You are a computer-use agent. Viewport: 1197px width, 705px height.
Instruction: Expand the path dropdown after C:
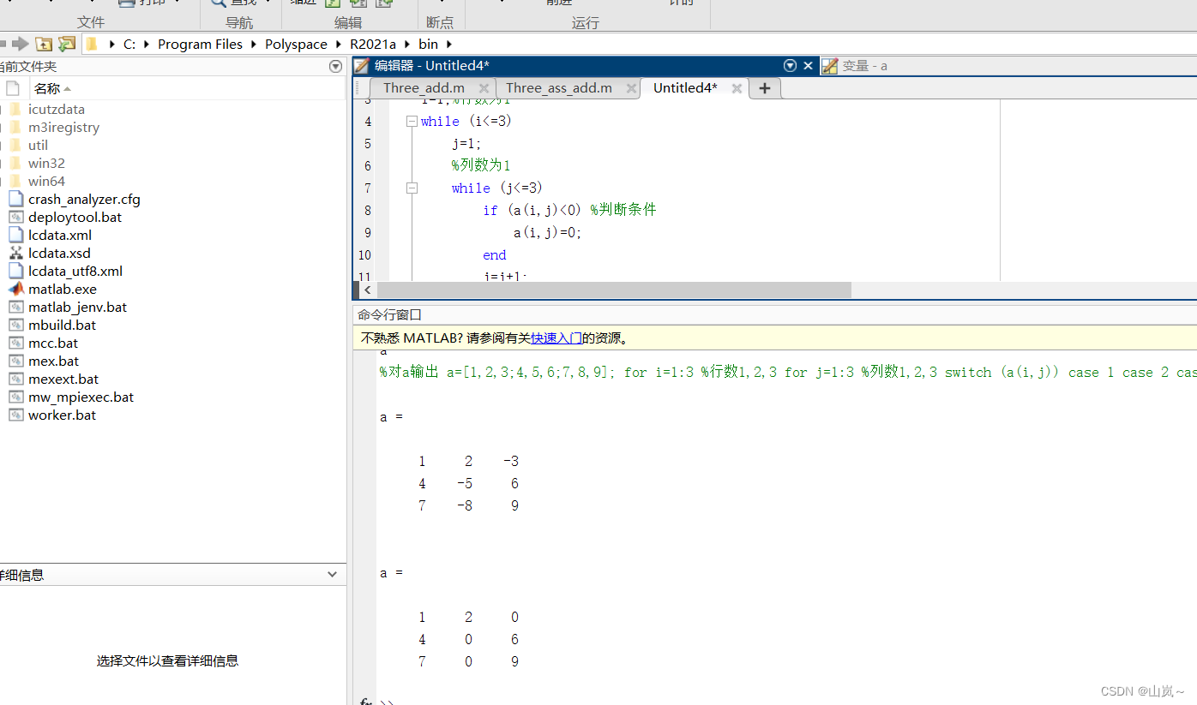coord(147,44)
